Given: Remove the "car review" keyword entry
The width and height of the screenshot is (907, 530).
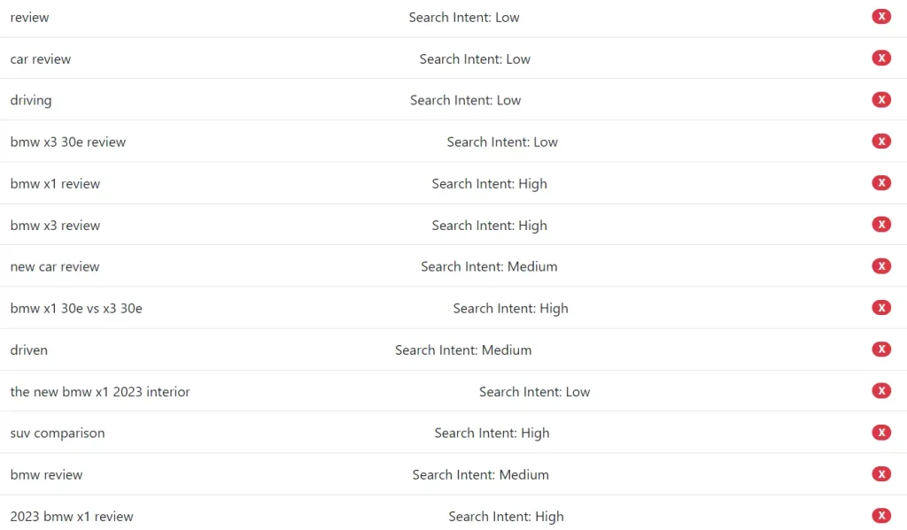Looking at the screenshot, I should (881, 58).
